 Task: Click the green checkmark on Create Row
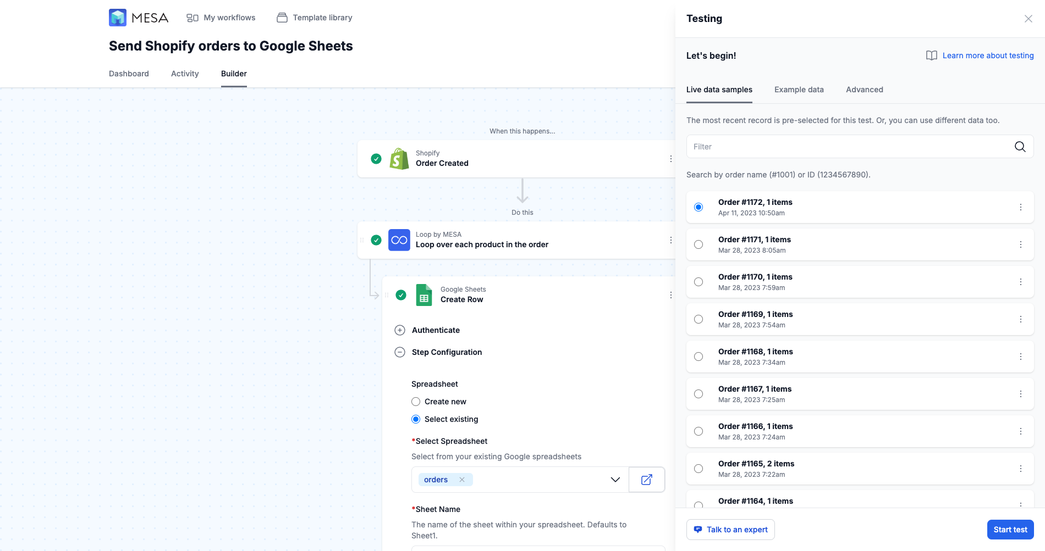pos(401,295)
